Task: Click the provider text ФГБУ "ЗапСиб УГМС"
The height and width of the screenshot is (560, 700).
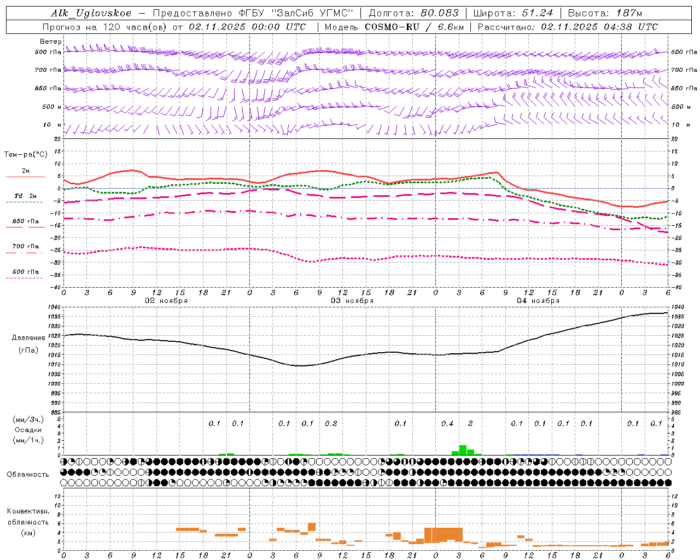Action: (x=296, y=14)
